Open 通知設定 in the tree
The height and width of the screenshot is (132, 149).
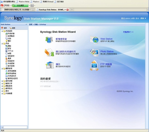click(x=10, y=56)
